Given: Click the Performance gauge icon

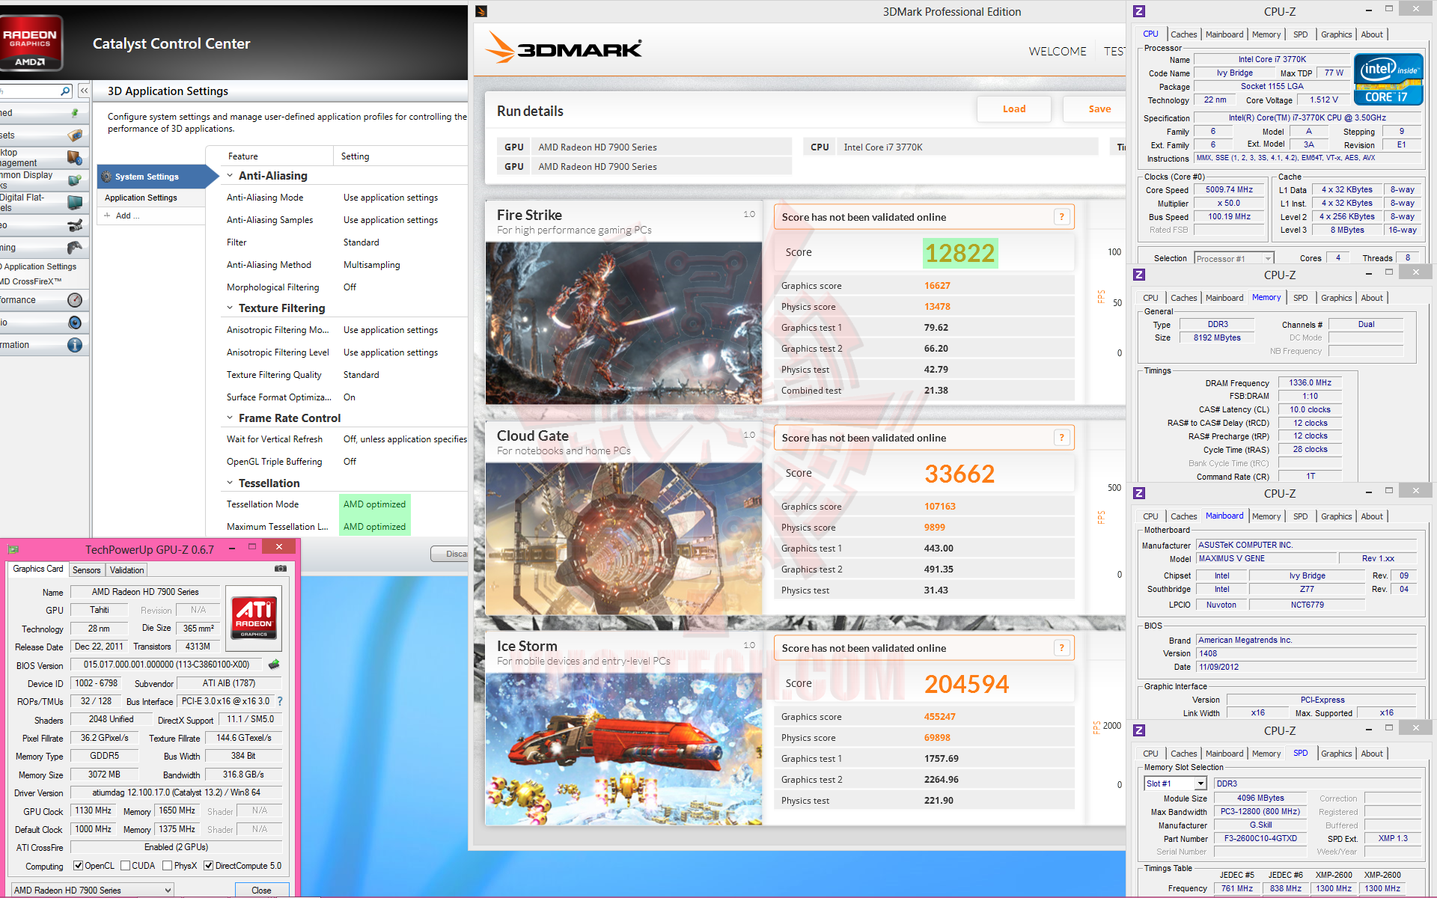Looking at the screenshot, I should [x=75, y=300].
